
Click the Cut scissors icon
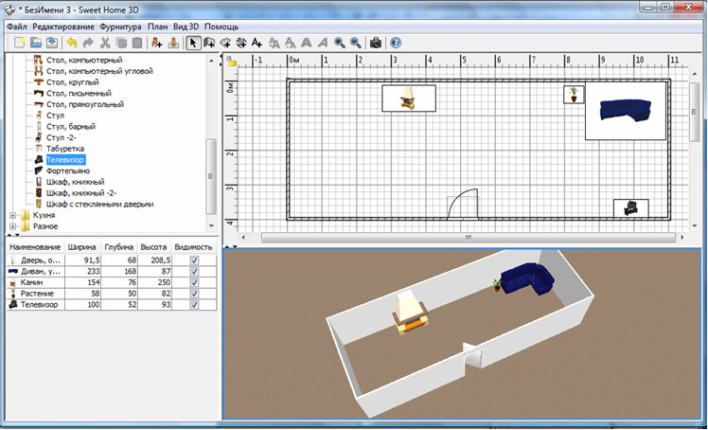point(105,43)
